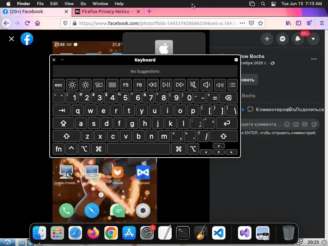Open Trash in the Dock

click(x=288, y=233)
